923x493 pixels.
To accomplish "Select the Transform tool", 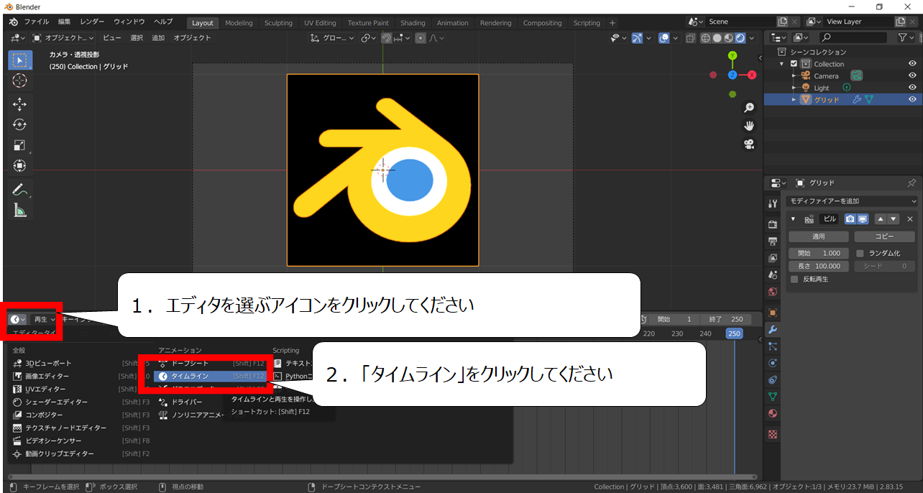I will coord(19,166).
